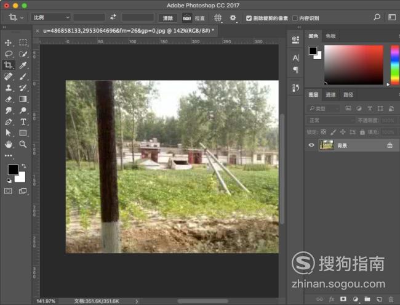Select the Horizontal Type tool
The height and width of the screenshot is (305, 400).
[x=23, y=122]
